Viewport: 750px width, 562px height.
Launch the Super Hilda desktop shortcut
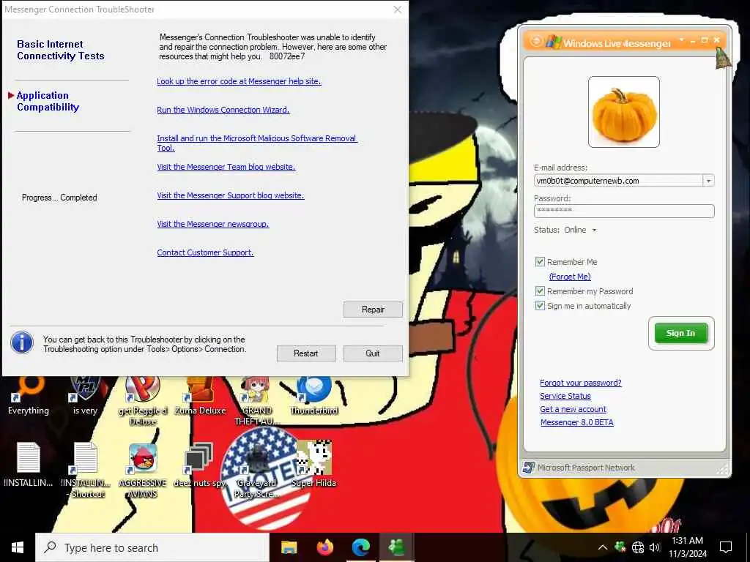(313, 464)
